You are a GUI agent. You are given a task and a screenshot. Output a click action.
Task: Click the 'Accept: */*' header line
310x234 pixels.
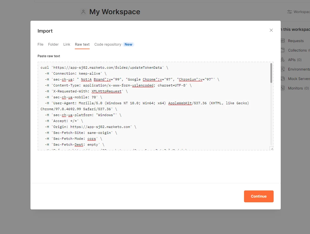click(x=64, y=121)
